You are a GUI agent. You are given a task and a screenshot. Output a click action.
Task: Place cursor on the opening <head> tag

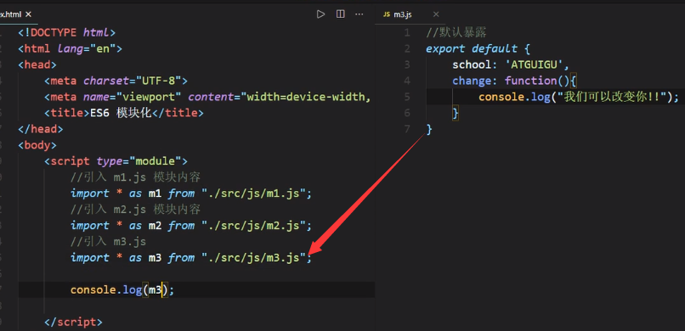pyautogui.click(x=37, y=65)
